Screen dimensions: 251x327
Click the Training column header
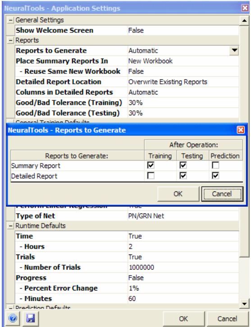(160, 156)
